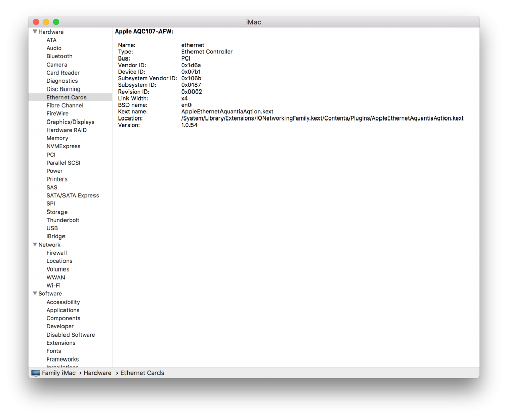Select WWAN in the sidebar

(x=56, y=277)
